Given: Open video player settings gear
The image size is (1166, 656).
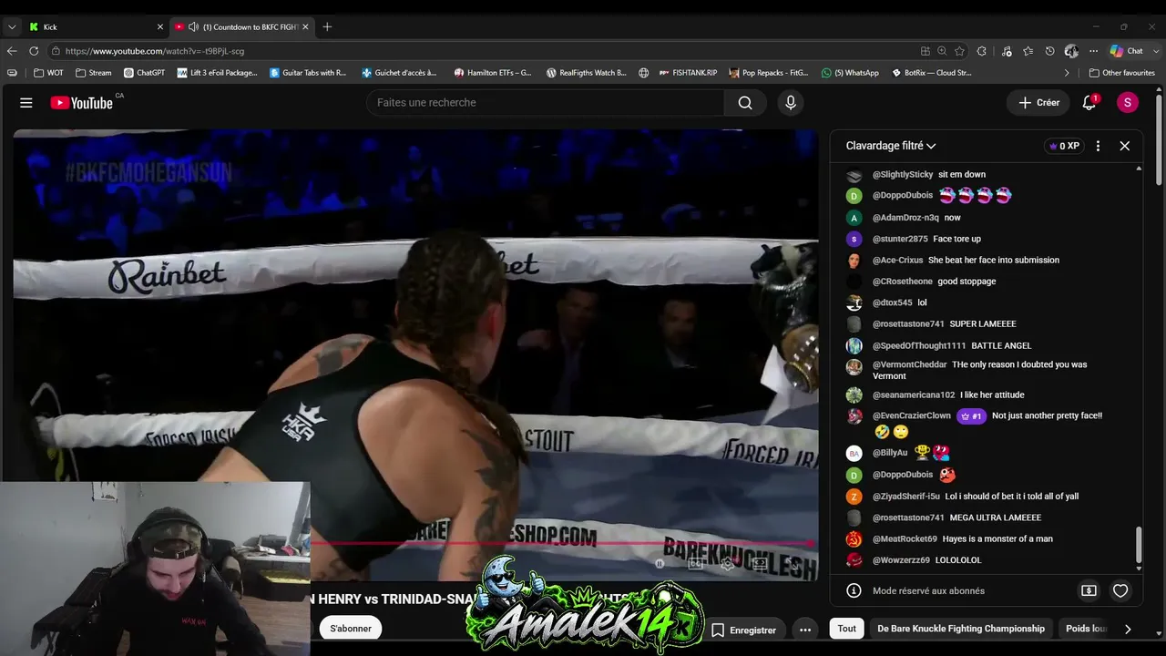Looking at the screenshot, I should (728, 564).
